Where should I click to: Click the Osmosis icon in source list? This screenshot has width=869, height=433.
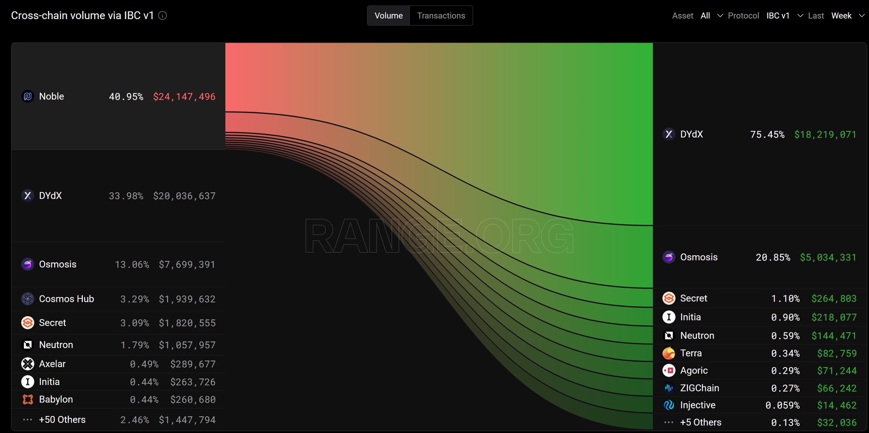[28, 264]
